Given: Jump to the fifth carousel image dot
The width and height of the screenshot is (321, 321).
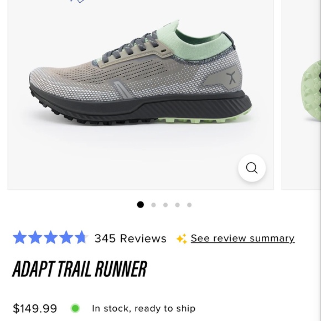Looking at the screenshot, I should tap(189, 205).
